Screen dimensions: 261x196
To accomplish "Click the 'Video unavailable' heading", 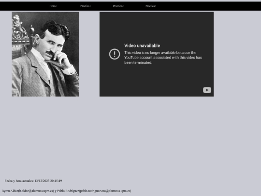I will (142, 45).
